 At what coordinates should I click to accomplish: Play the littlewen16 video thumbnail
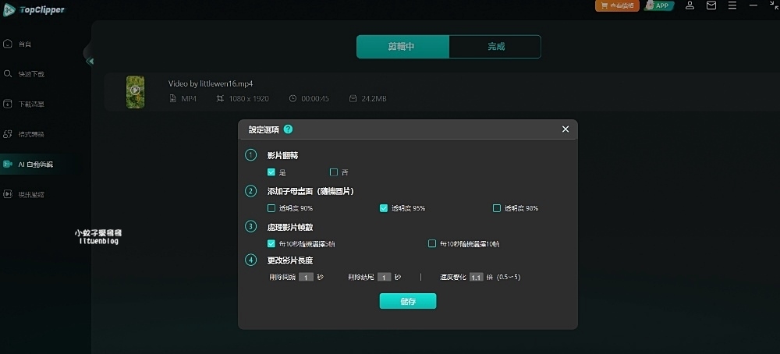pyautogui.click(x=135, y=91)
